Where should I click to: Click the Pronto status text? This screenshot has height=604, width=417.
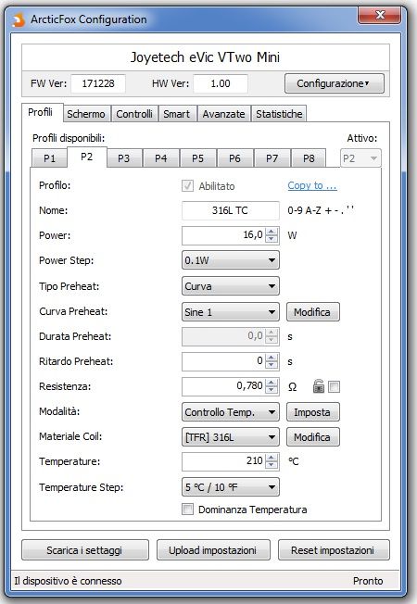click(x=368, y=581)
